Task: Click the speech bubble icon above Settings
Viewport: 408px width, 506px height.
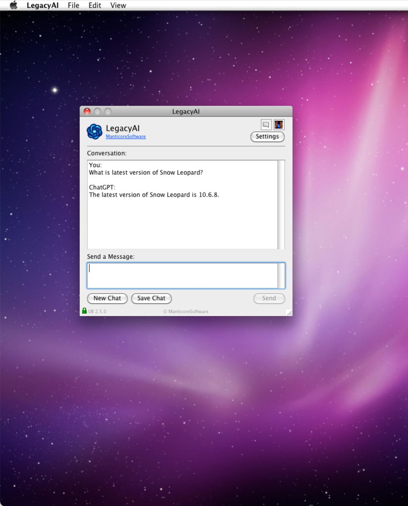Action: tap(266, 125)
